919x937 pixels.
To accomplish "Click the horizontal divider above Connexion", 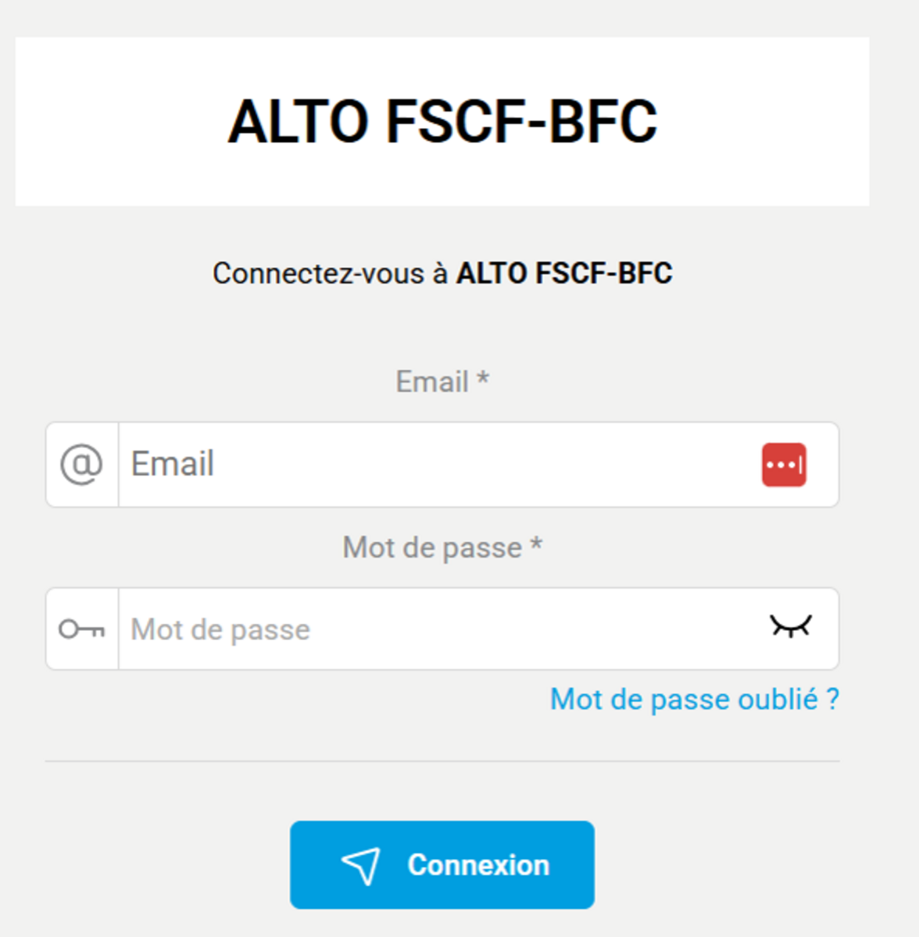I will (x=442, y=761).
